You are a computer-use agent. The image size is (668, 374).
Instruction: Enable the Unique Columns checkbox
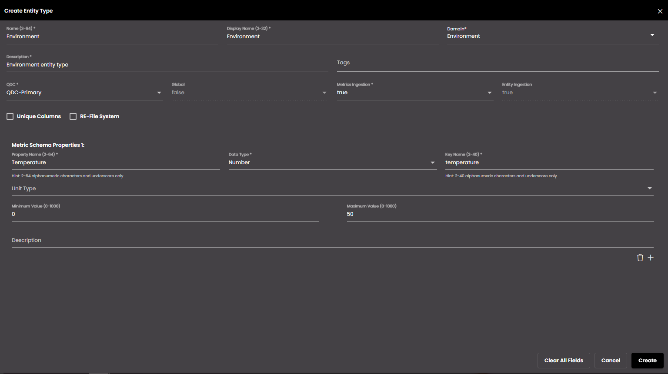click(10, 116)
